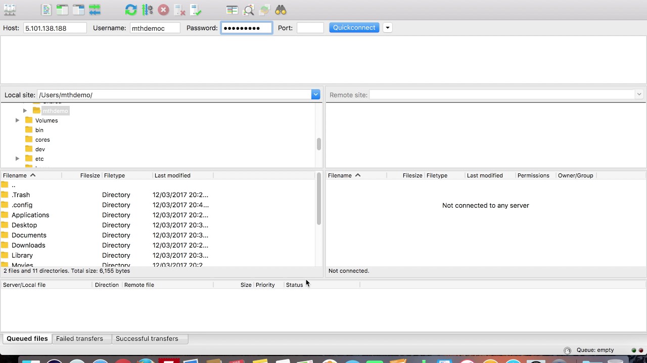Switch to the Queued files tab
The image size is (647, 363).
pyautogui.click(x=27, y=339)
